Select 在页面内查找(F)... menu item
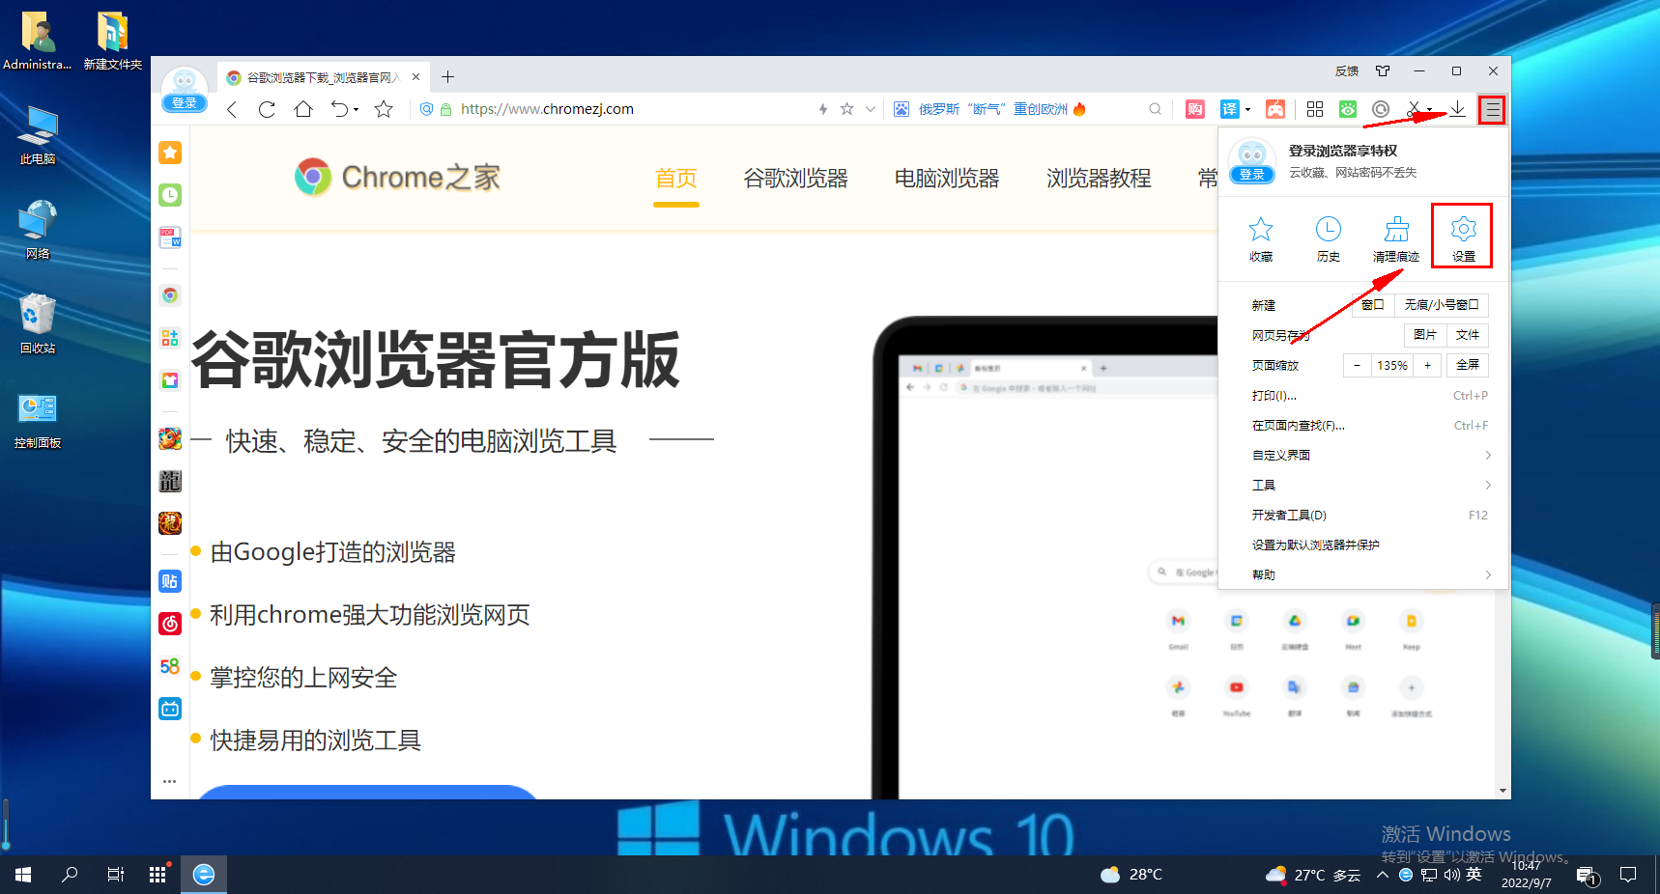1660x894 pixels. click(x=1365, y=425)
